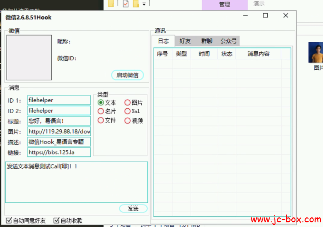The width and height of the screenshot is (323, 227).
Task: Click the properties checkmark icon in Explorer toolbar
Action: click(x=126, y=4)
